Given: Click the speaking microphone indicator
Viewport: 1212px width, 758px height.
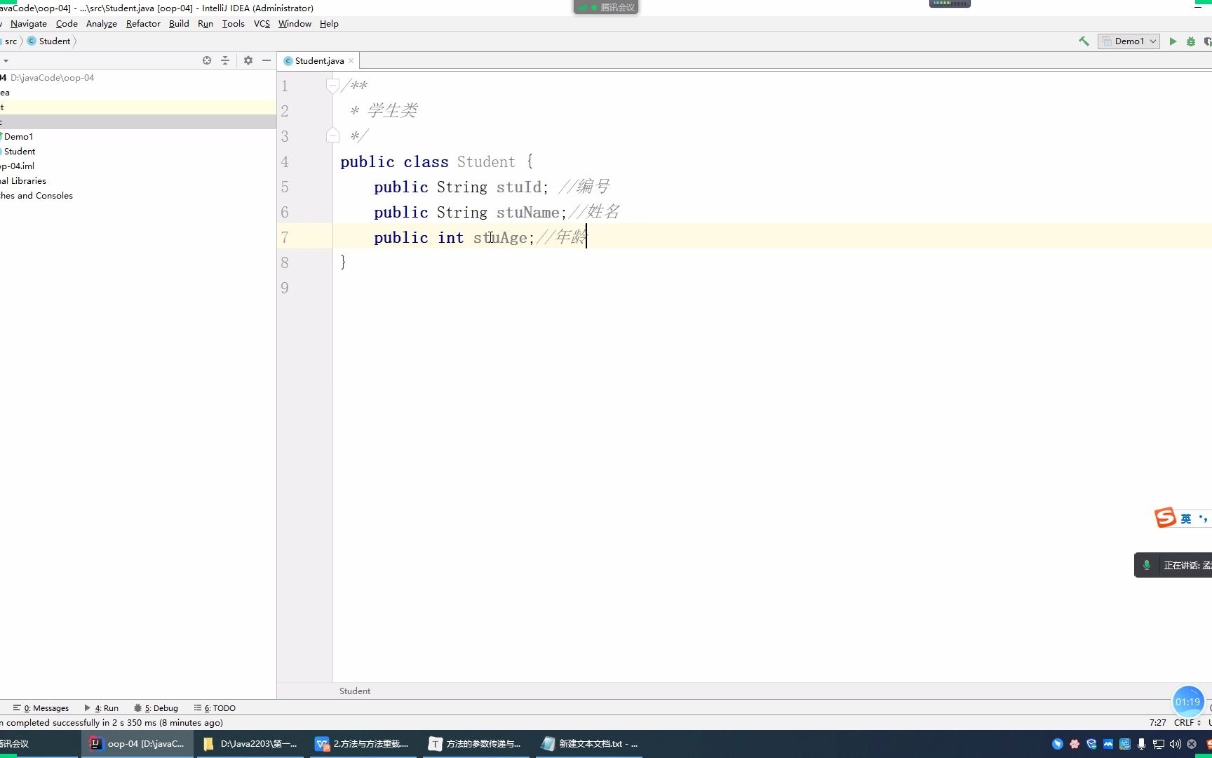Looking at the screenshot, I should click(x=1147, y=565).
